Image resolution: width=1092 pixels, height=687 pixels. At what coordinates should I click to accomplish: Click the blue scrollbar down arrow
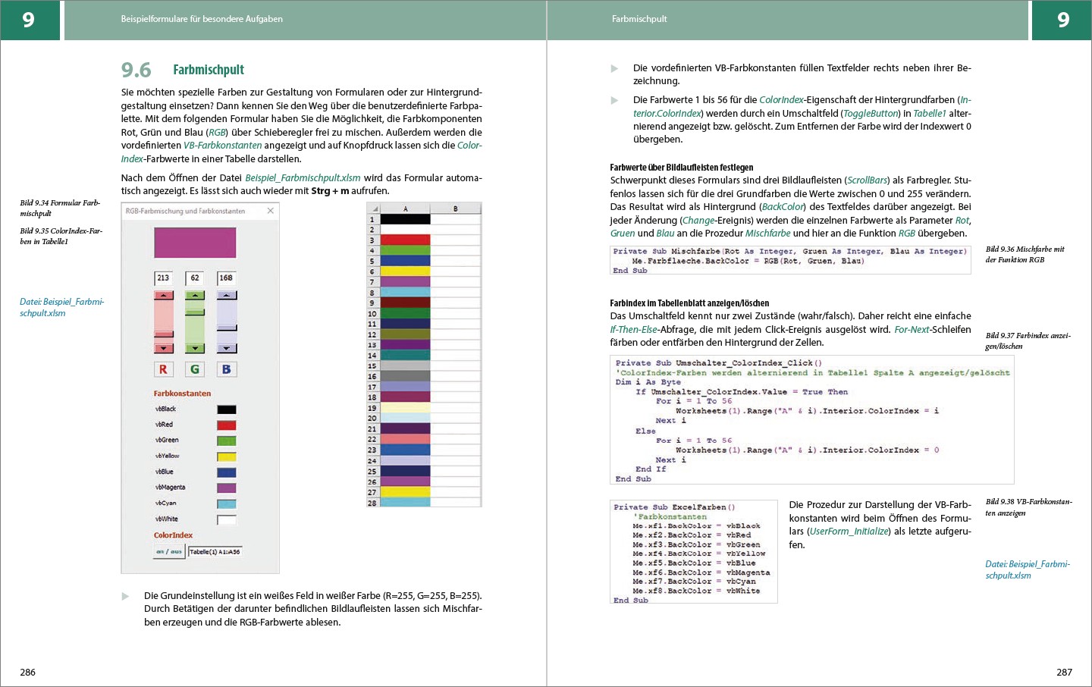point(227,348)
